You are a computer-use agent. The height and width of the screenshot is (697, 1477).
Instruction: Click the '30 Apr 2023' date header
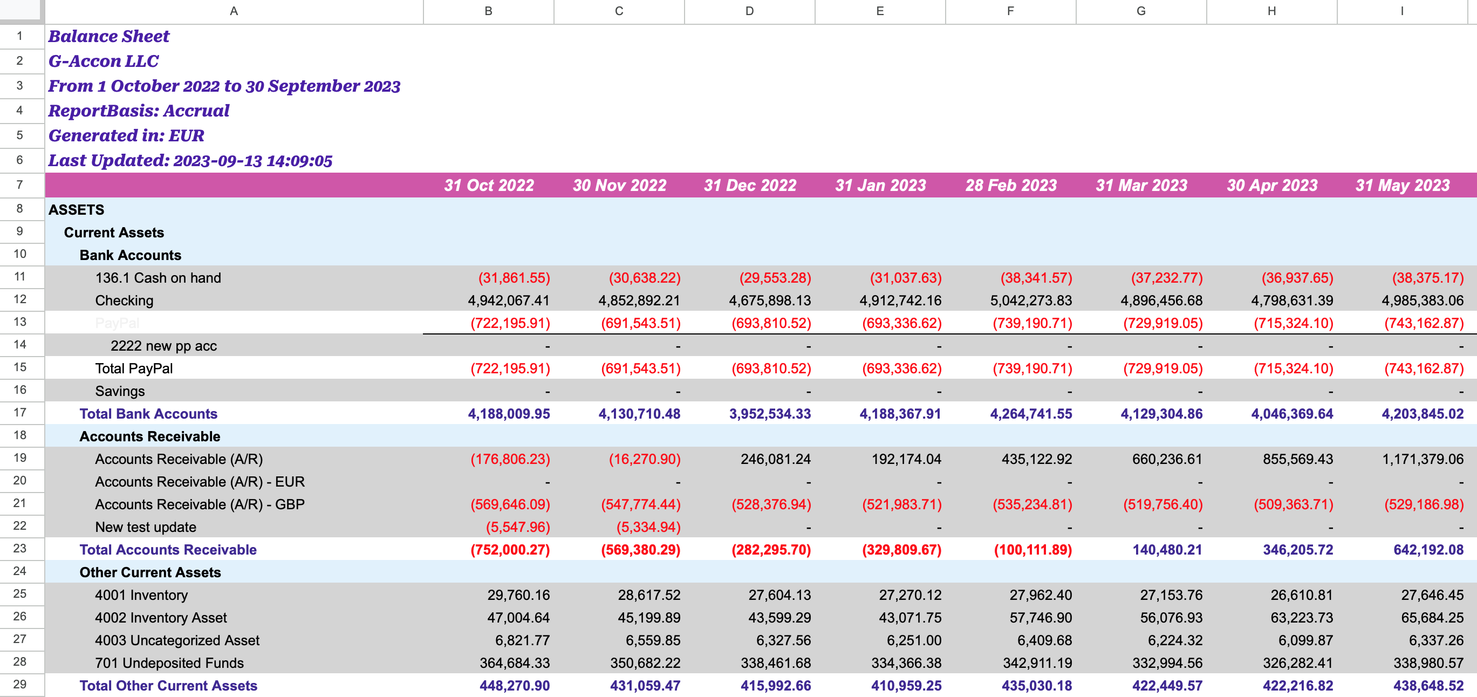[x=1271, y=185]
